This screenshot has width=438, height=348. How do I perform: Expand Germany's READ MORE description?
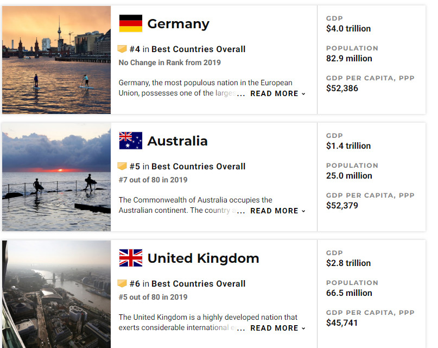tap(278, 93)
